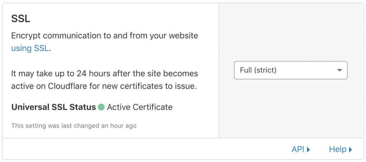This screenshot has height=162, width=366.
Task: Click the 'last changed an hour ago' note
Action: pyautogui.click(x=74, y=126)
